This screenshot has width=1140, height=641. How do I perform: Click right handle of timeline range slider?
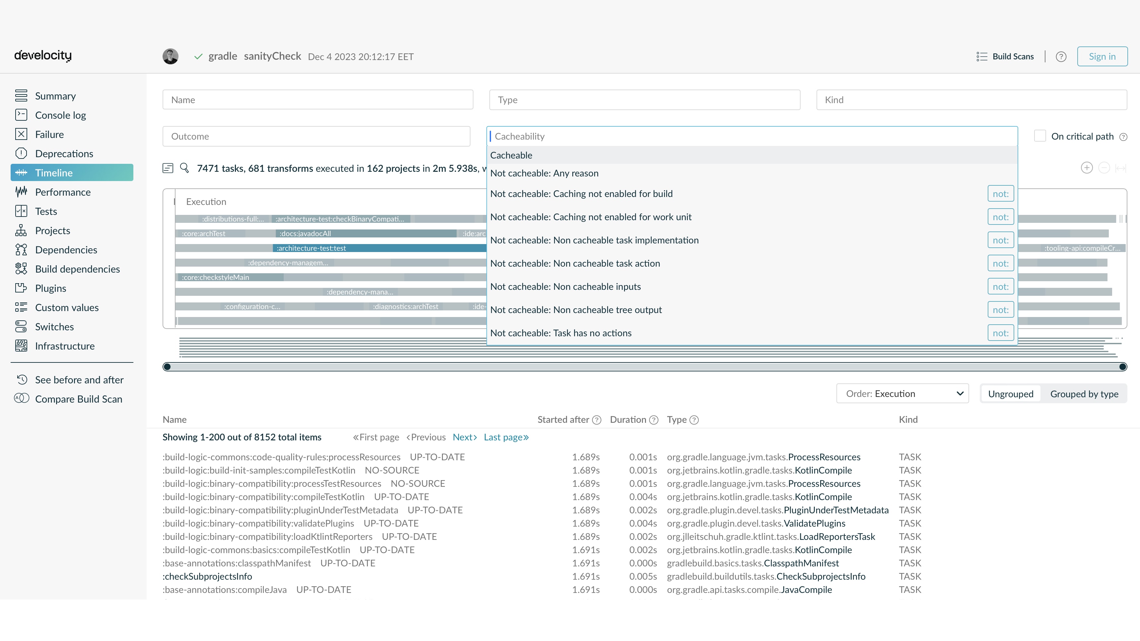1123,366
